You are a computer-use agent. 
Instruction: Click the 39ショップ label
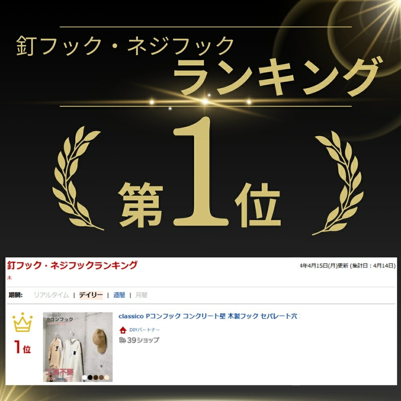coord(143,340)
